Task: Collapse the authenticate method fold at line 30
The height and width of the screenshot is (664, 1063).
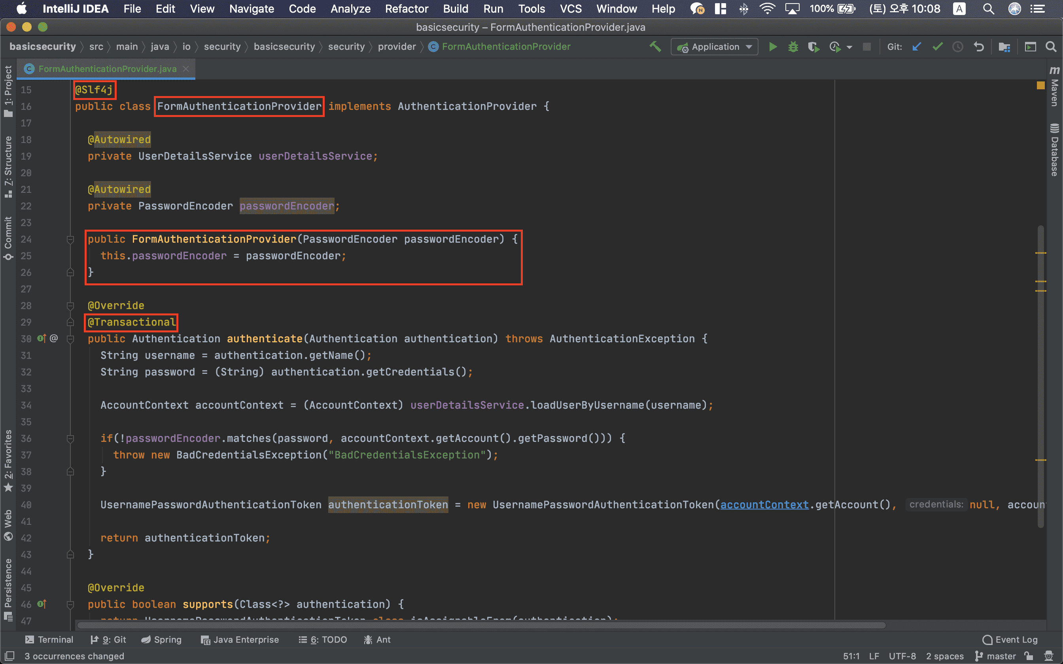Action: 70,339
